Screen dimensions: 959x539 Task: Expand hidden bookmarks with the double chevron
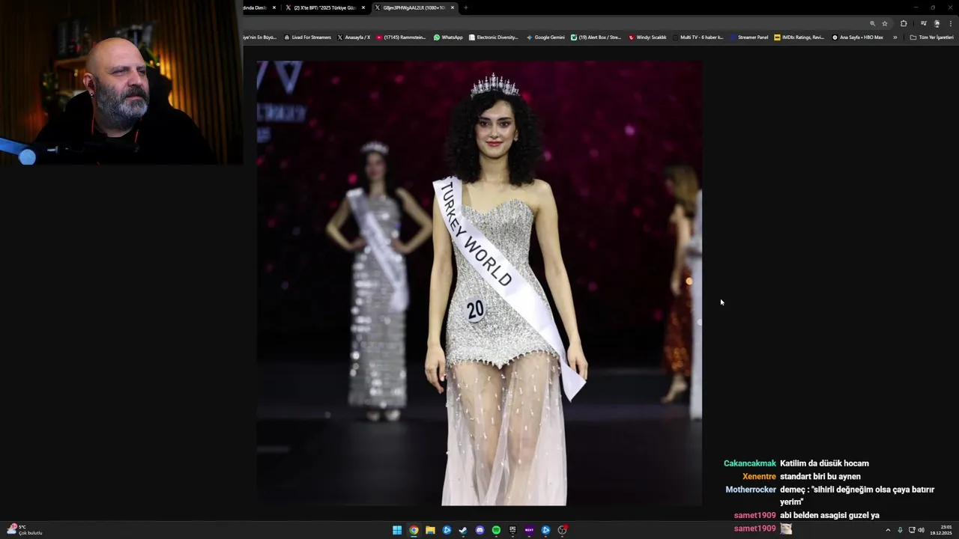[x=895, y=37]
